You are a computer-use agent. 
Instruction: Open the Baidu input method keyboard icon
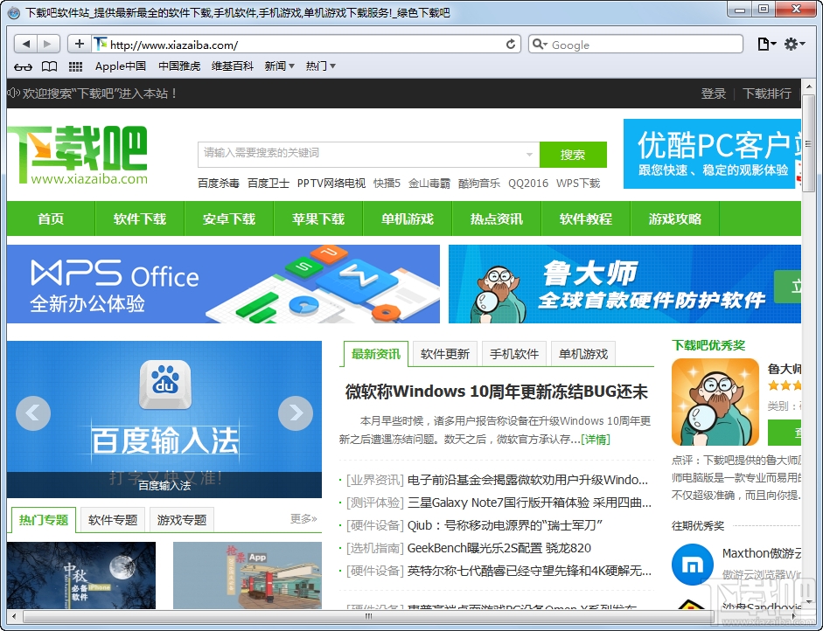coord(164,385)
